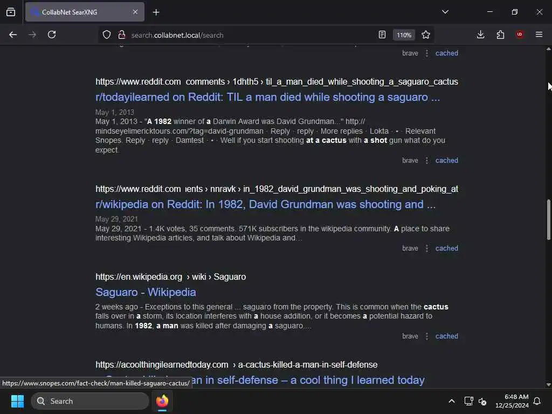Image resolution: width=552 pixels, height=414 pixels.
Task: Toggle reader view in the address bar
Action: point(382,34)
